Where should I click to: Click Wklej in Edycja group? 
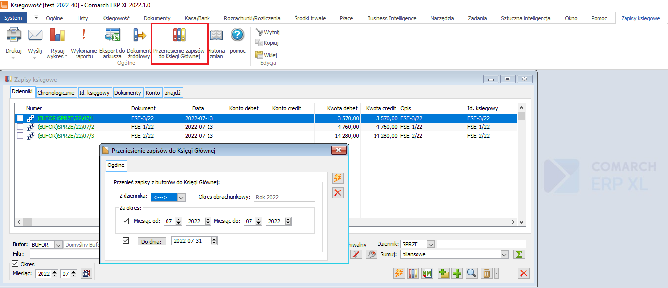266,55
